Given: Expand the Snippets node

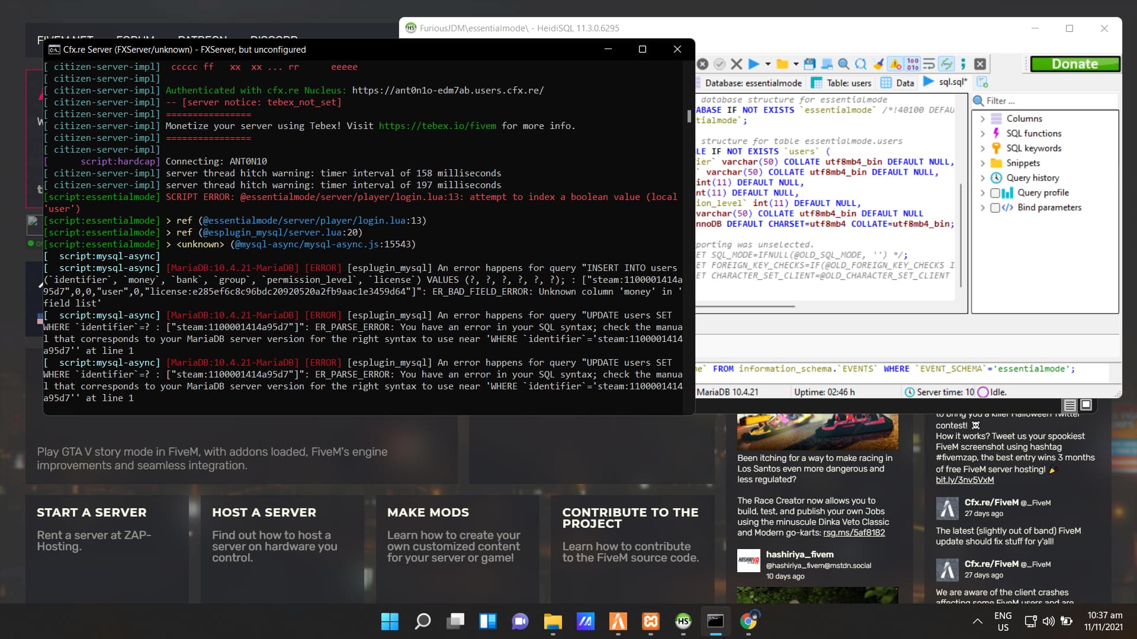Looking at the screenshot, I should click(982, 163).
